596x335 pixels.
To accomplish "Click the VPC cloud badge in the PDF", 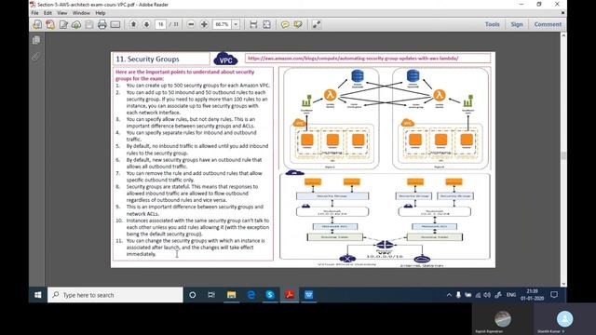I will tap(225, 60).
